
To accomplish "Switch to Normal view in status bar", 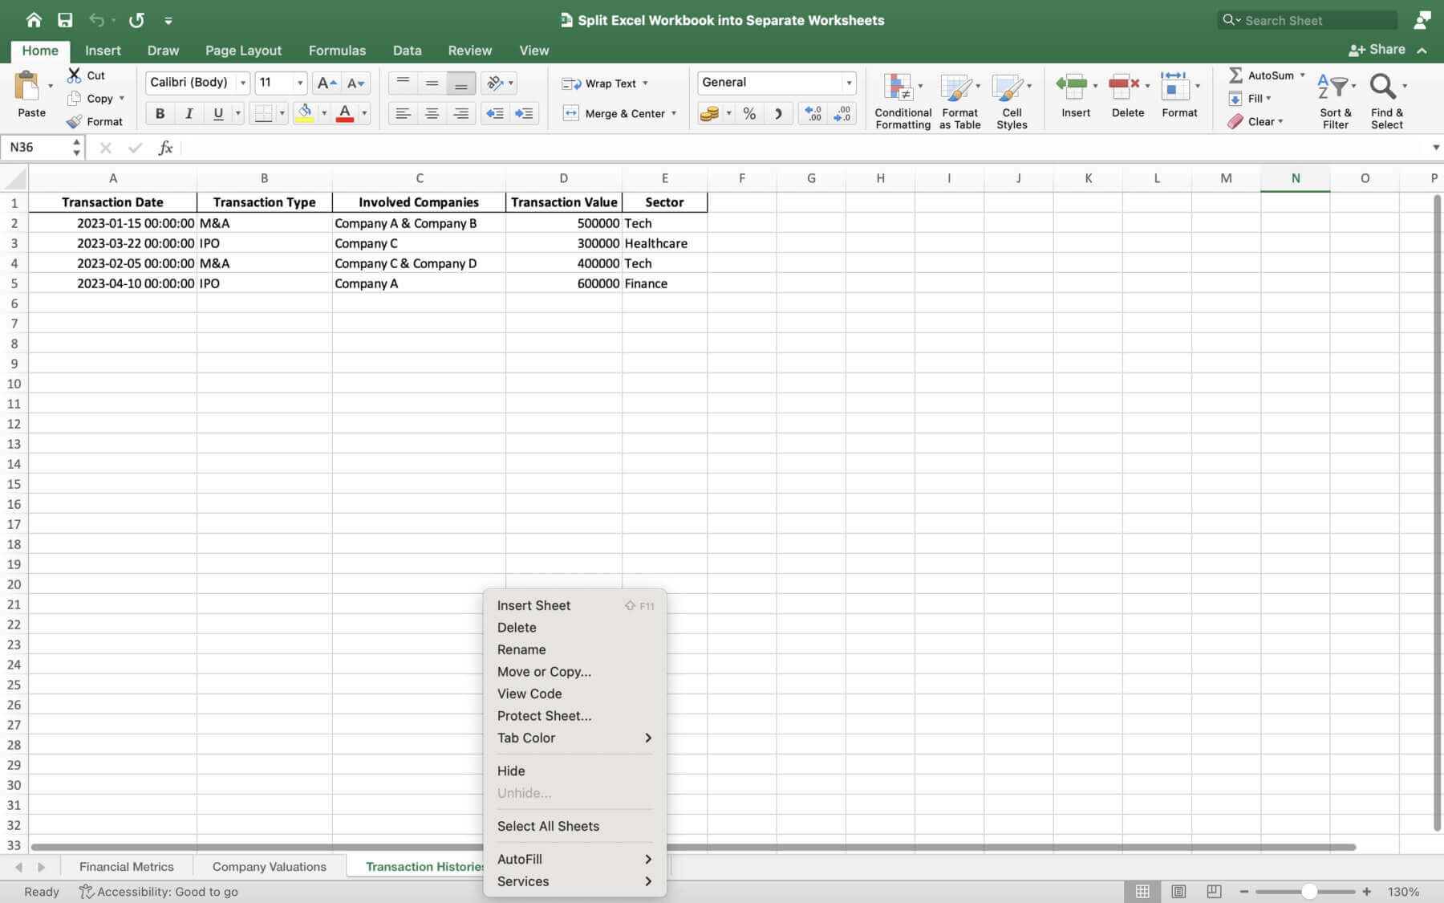I will point(1142,892).
